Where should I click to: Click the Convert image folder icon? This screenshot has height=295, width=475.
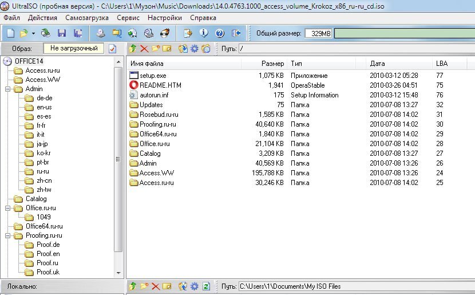coord(117,33)
